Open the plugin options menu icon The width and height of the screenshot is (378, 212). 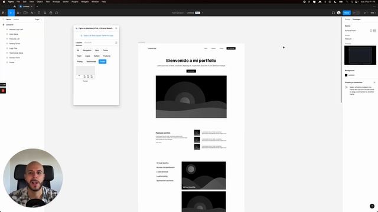point(116,42)
